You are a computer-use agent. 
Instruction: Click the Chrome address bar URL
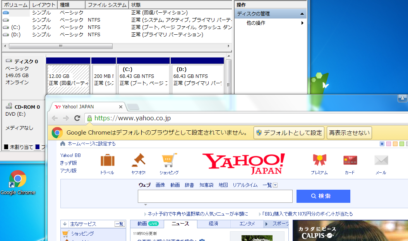[132, 118]
